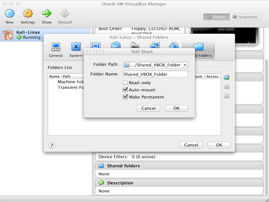The width and height of the screenshot is (269, 202).
Task: Click the Discard toolbar icon
Action: pos(65,14)
